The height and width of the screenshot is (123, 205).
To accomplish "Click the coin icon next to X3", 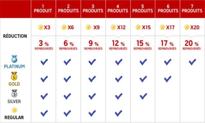I will click(x=41, y=27).
